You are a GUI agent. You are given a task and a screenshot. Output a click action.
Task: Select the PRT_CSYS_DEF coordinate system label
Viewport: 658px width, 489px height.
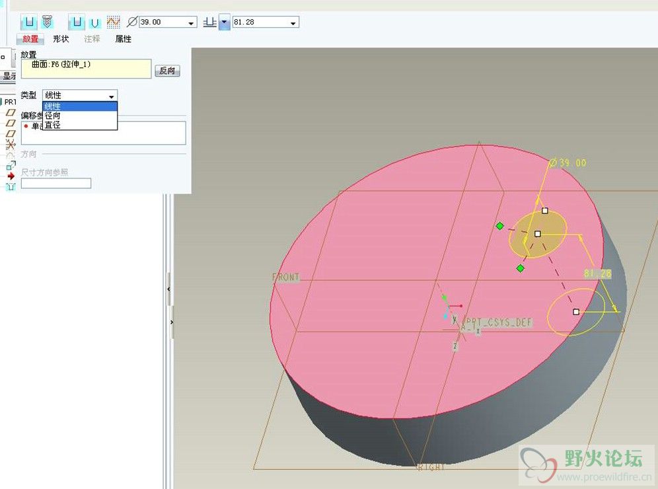click(x=499, y=322)
